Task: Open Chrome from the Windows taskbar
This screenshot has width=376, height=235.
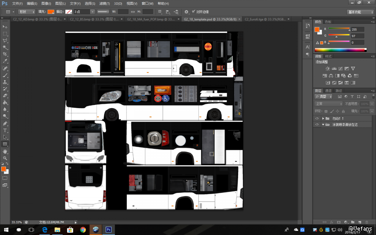Action: (83, 230)
